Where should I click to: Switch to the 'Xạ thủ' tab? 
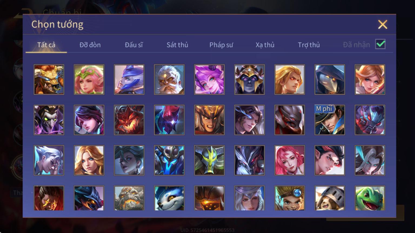(x=265, y=45)
